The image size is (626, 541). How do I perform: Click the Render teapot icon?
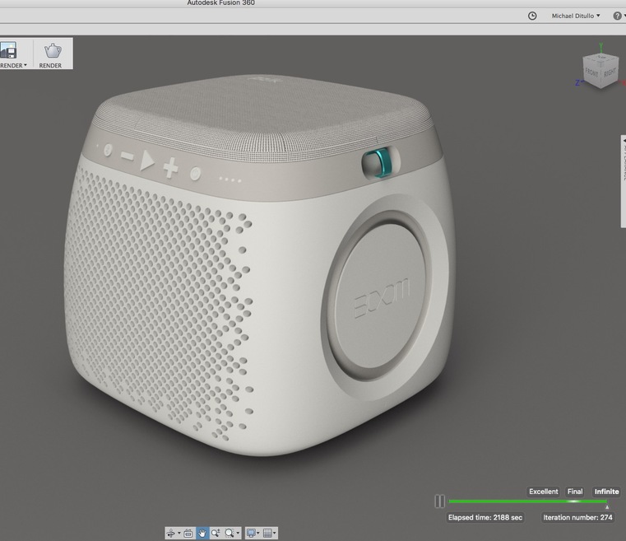click(53, 51)
